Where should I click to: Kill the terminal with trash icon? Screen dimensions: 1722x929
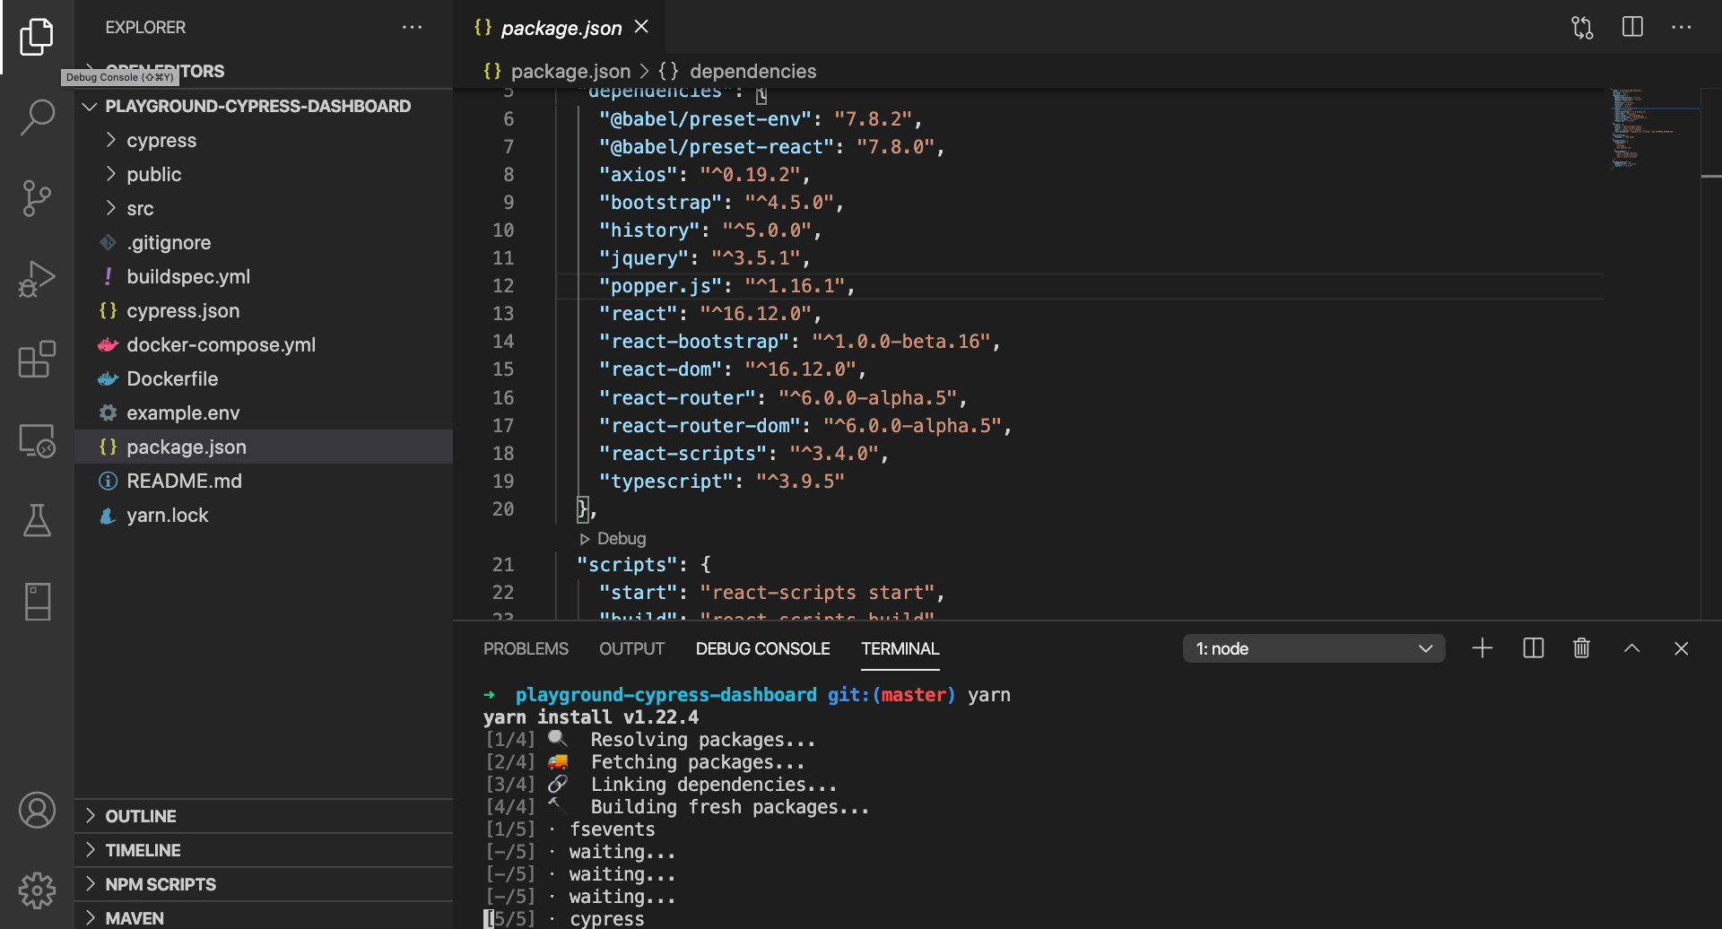pyautogui.click(x=1581, y=648)
